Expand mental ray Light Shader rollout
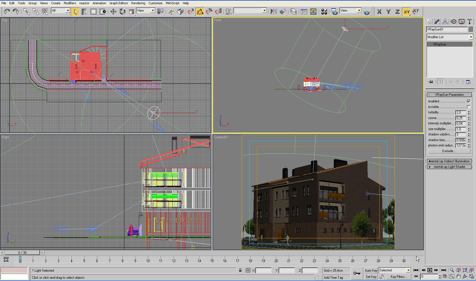This screenshot has height=281, width=476. click(x=449, y=167)
